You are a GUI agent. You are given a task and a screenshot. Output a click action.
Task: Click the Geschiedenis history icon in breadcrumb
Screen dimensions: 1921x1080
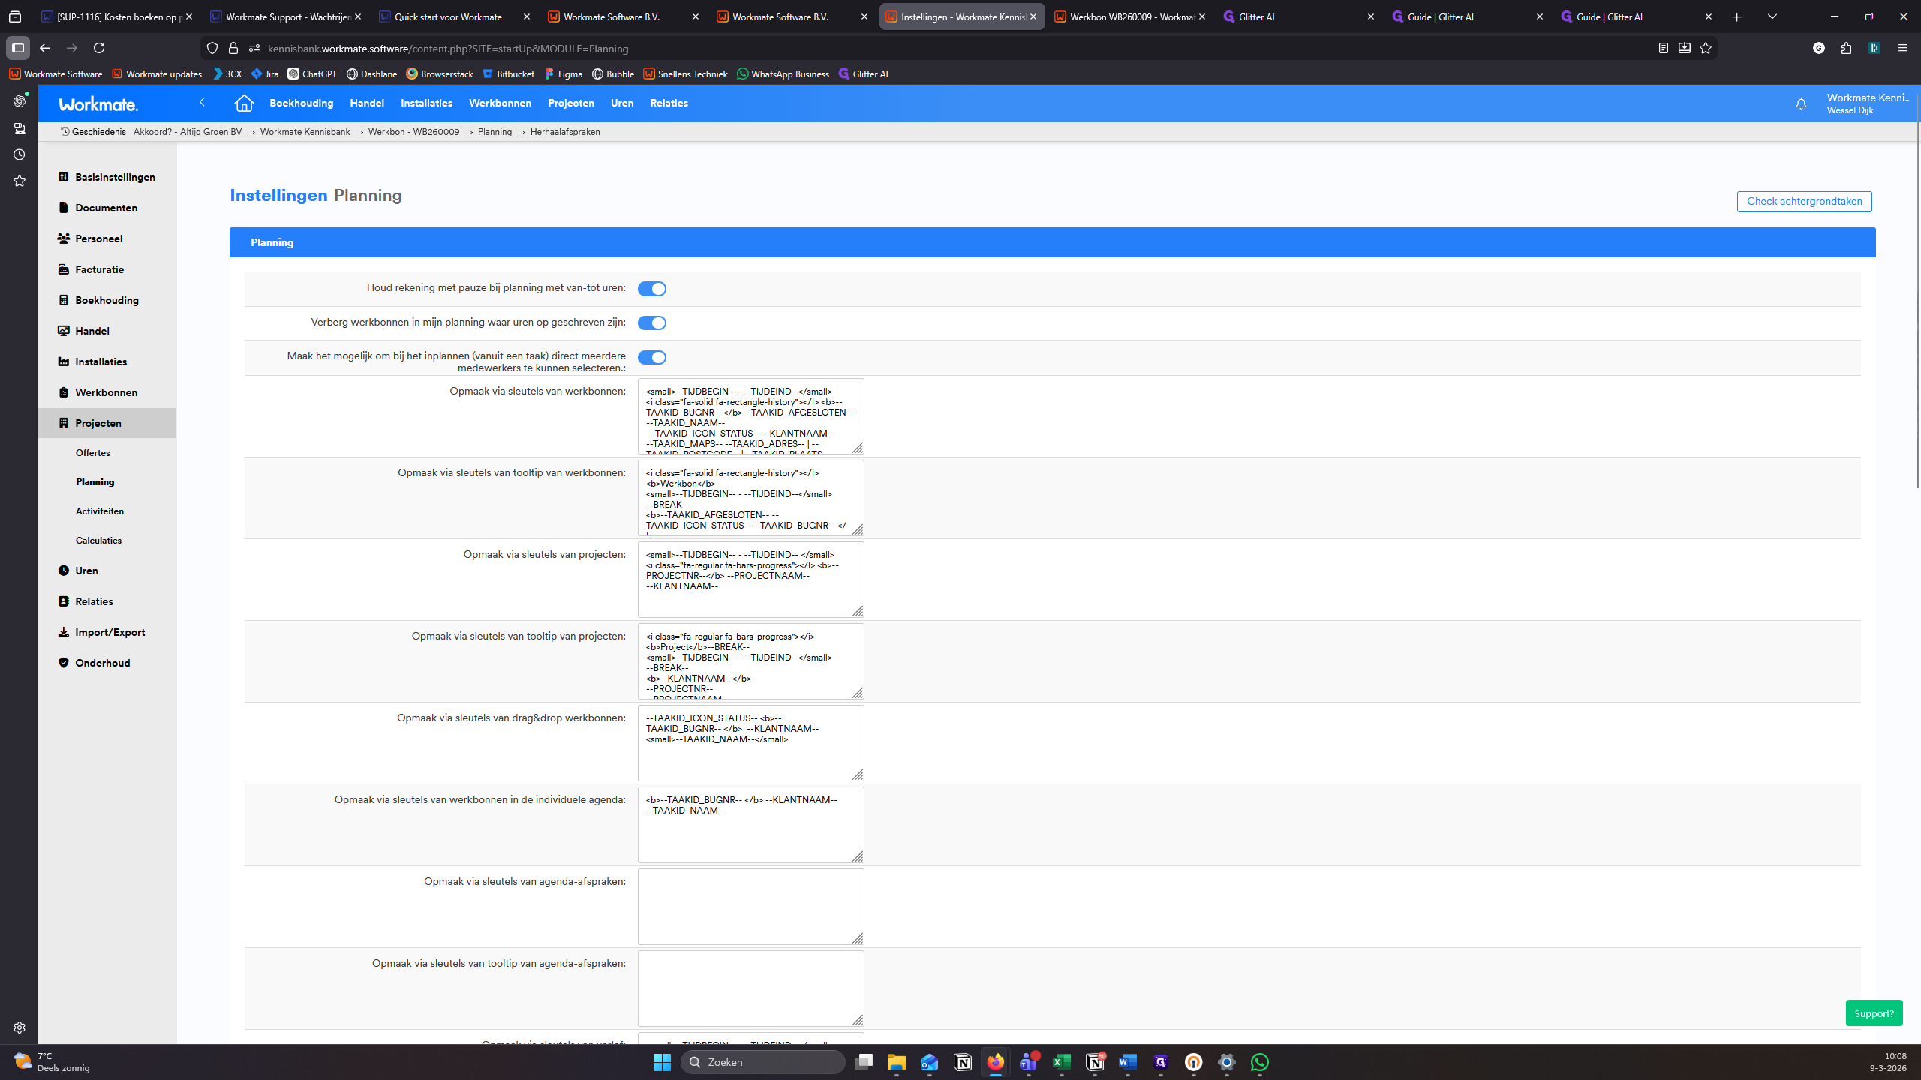[65, 132]
